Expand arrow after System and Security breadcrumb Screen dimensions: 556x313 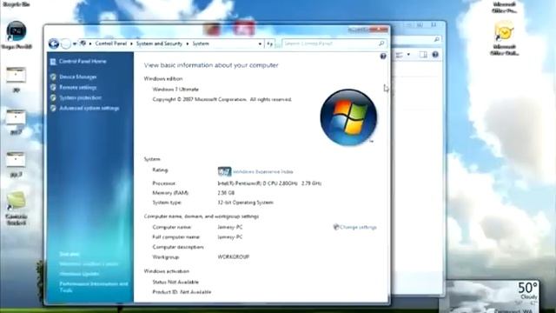[188, 43]
